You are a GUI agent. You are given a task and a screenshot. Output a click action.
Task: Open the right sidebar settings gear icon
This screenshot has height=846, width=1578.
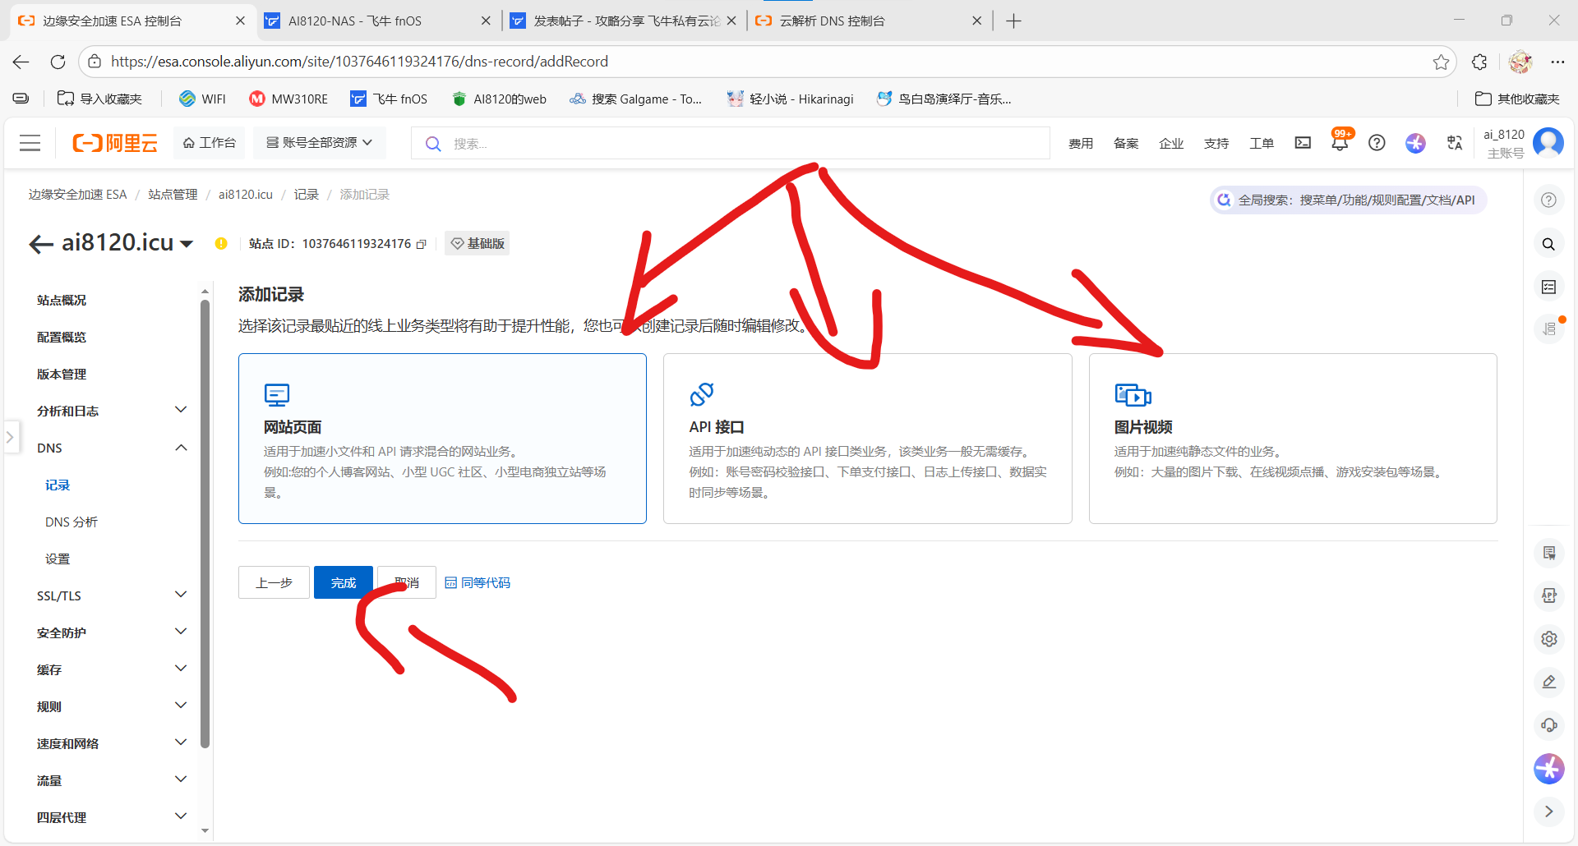pyautogui.click(x=1549, y=639)
